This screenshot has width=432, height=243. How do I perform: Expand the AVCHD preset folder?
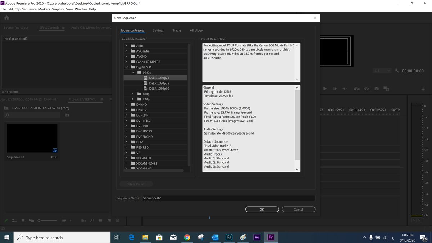point(126,57)
